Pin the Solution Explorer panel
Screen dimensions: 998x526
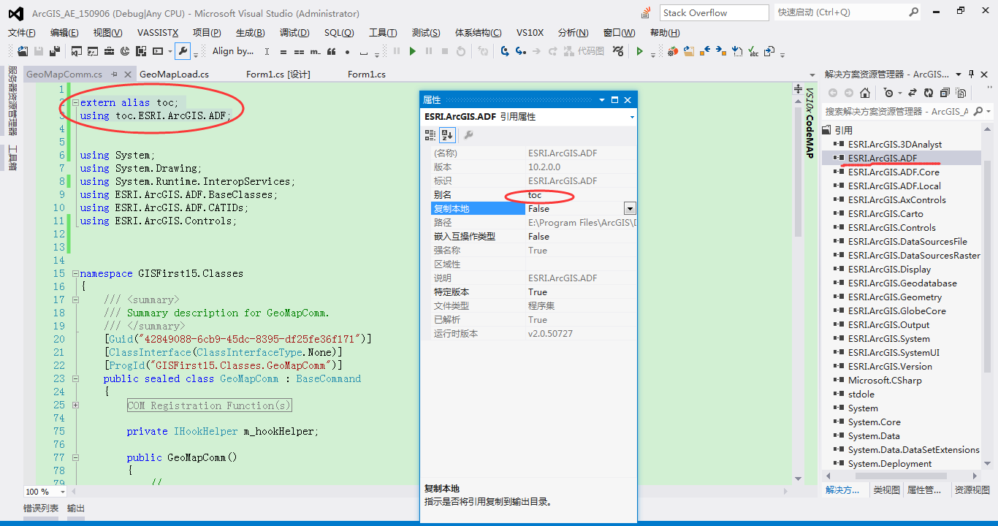click(972, 74)
